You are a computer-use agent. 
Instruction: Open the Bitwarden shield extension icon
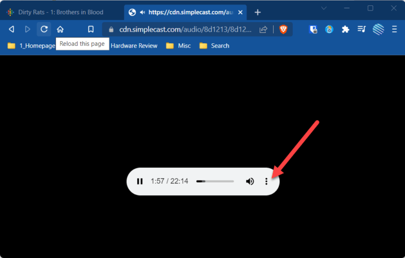click(x=313, y=30)
